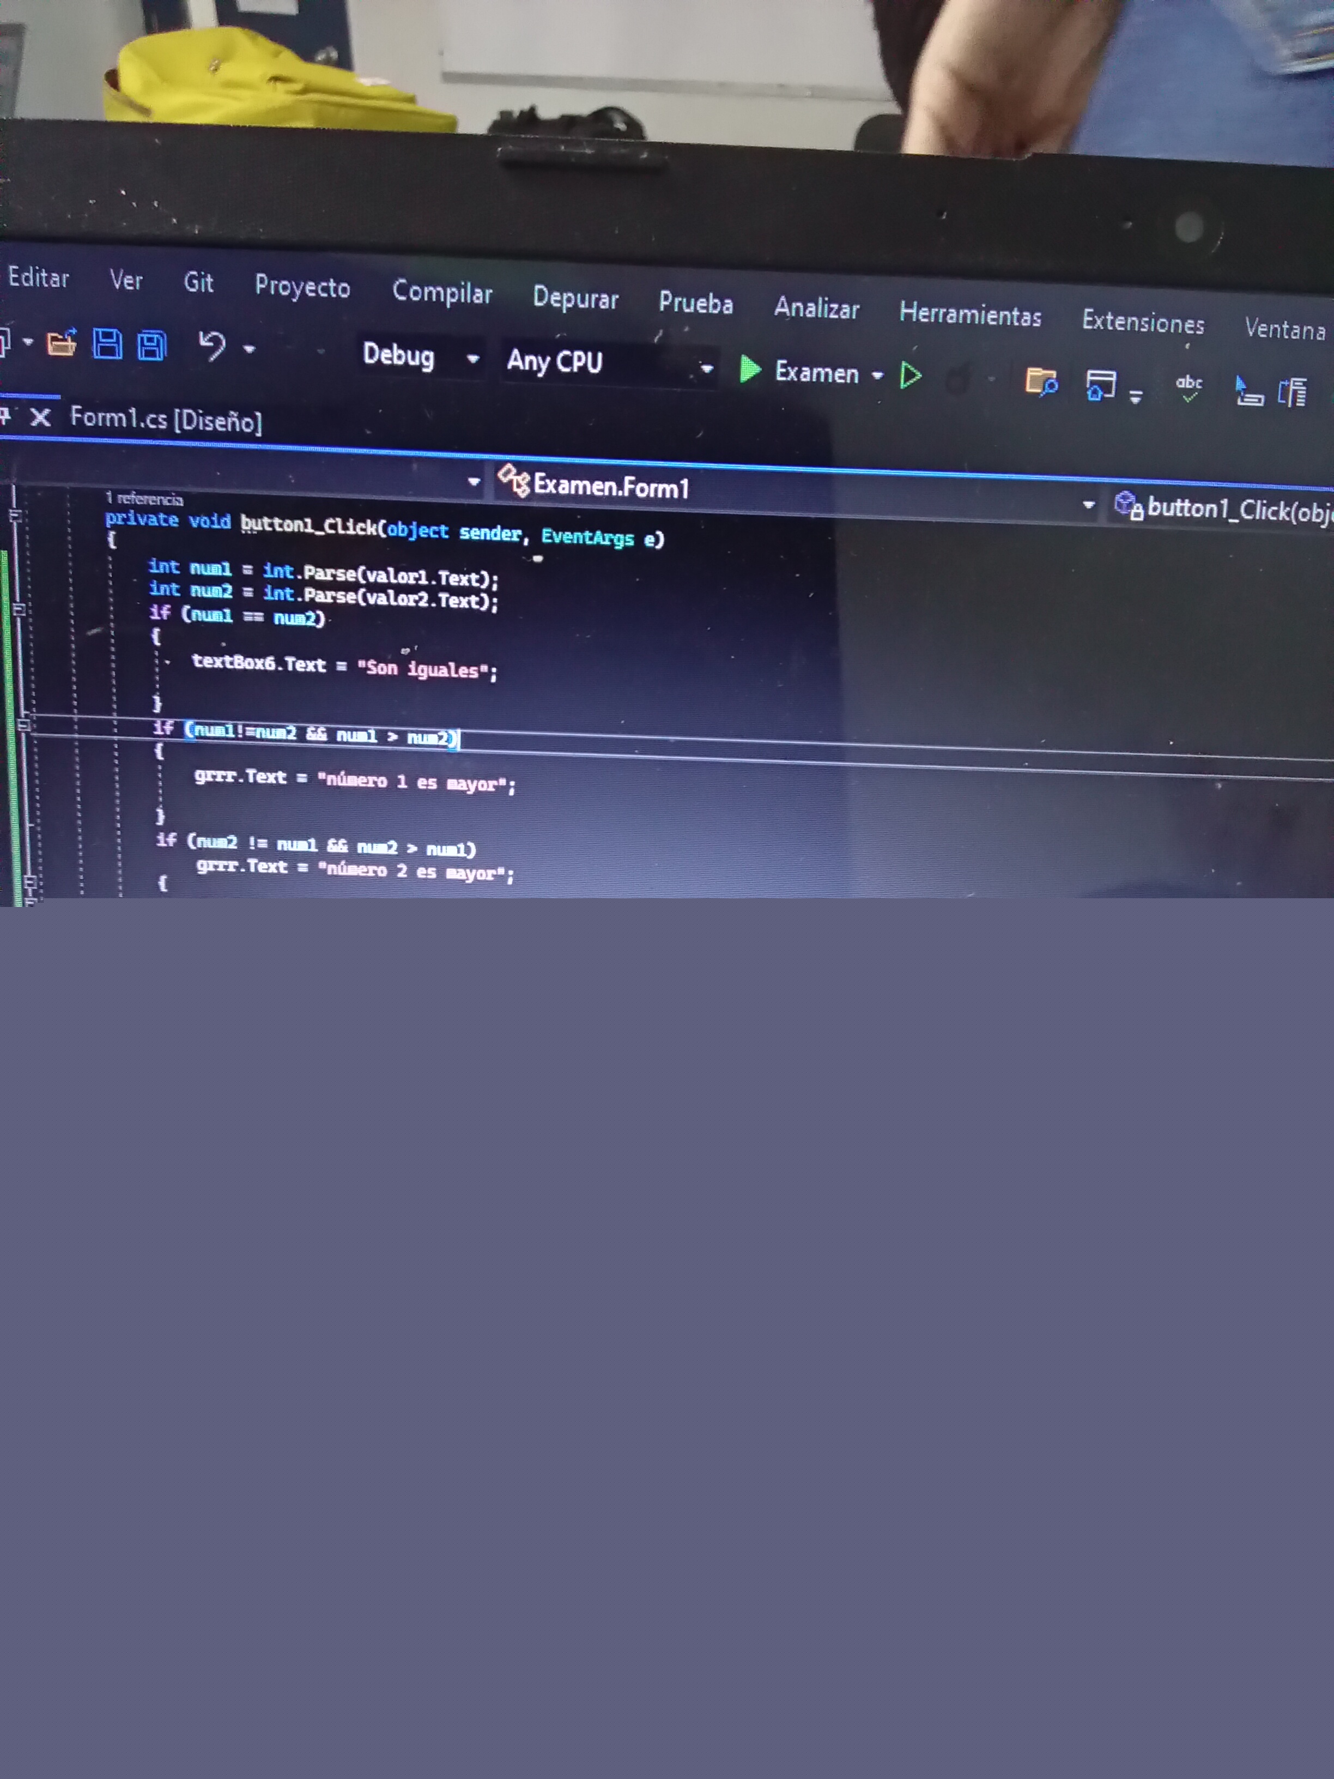Screen dimensions: 1334x1779
Task: Close the current document tab with X
Action: coord(40,416)
